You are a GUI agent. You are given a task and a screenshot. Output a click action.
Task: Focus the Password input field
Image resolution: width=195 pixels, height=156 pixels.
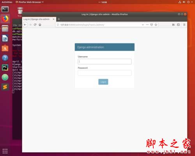(105, 73)
